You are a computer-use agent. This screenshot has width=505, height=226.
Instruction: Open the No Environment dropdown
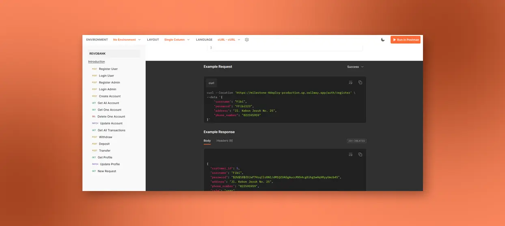(x=127, y=40)
